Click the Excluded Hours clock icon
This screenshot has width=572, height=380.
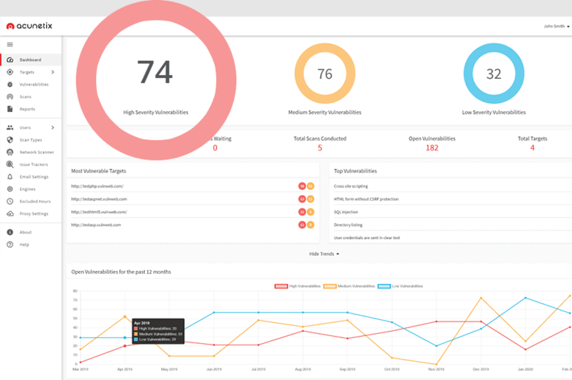(10, 202)
